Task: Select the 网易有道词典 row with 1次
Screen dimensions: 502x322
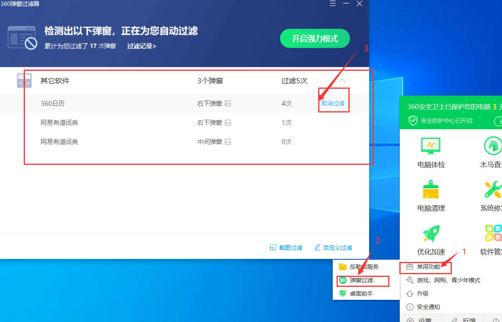Action: (x=184, y=123)
